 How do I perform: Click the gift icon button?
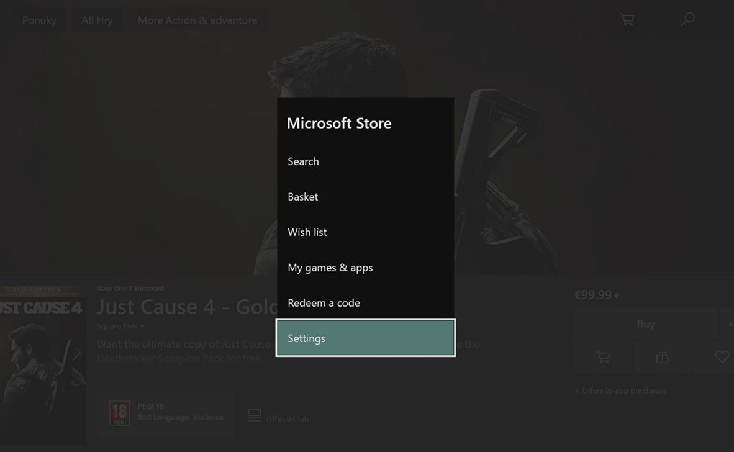(662, 358)
